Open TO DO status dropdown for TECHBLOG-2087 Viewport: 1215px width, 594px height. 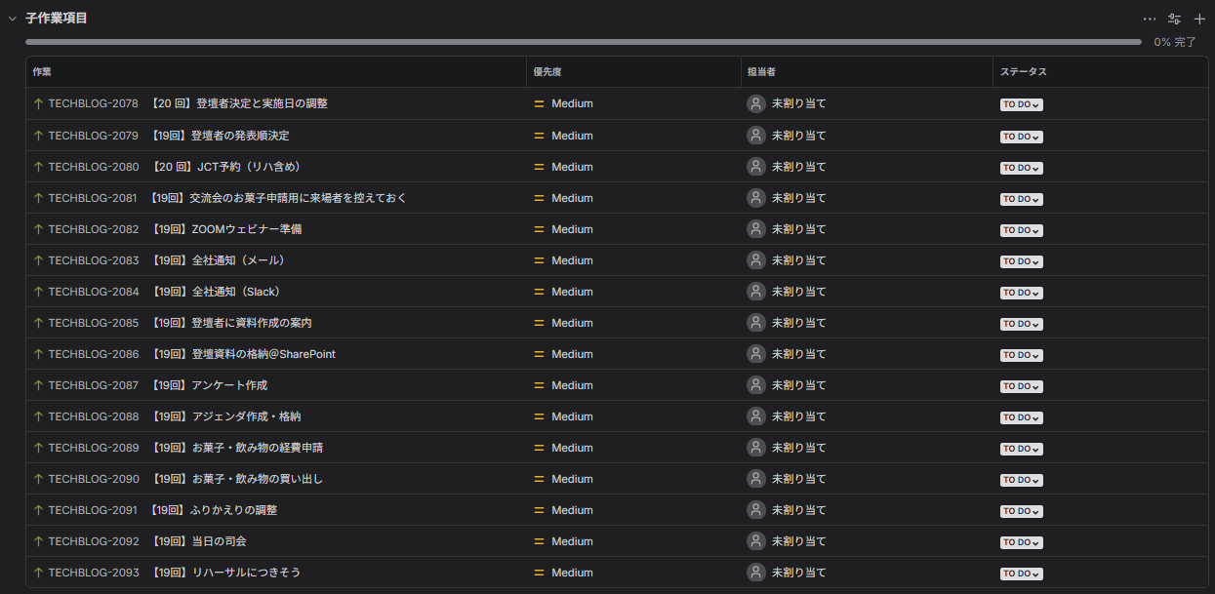(1021, 386)
